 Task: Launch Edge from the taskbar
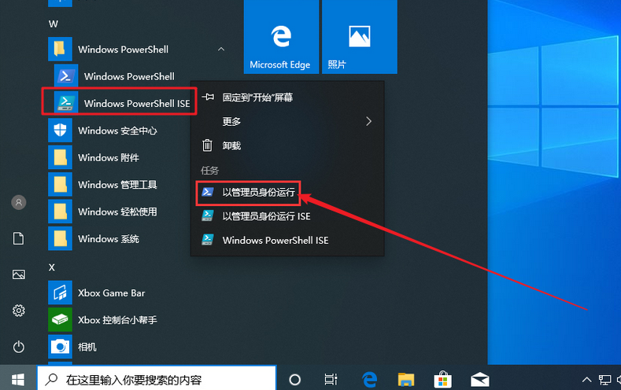point(369,380)
